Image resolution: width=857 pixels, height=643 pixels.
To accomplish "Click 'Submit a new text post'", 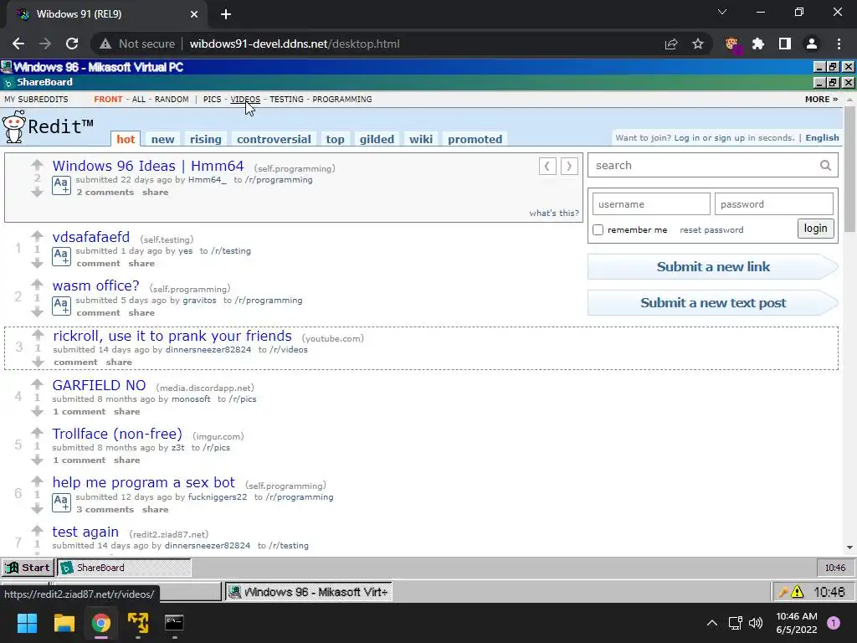I will [713, 303].
